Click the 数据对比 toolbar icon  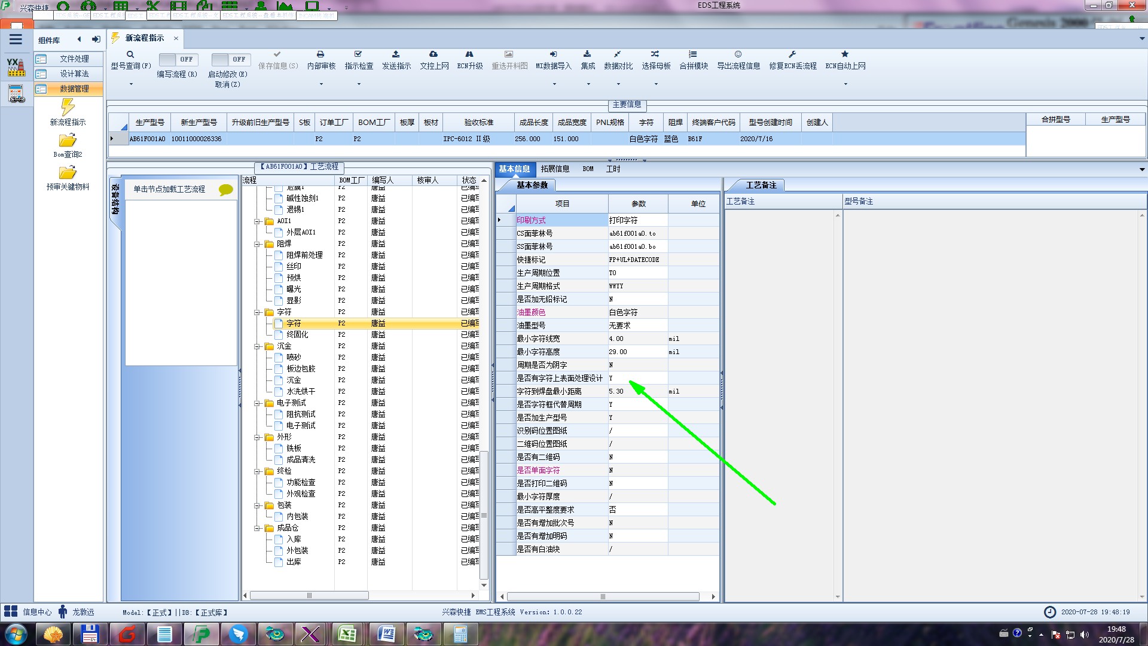tap(618, 54)
